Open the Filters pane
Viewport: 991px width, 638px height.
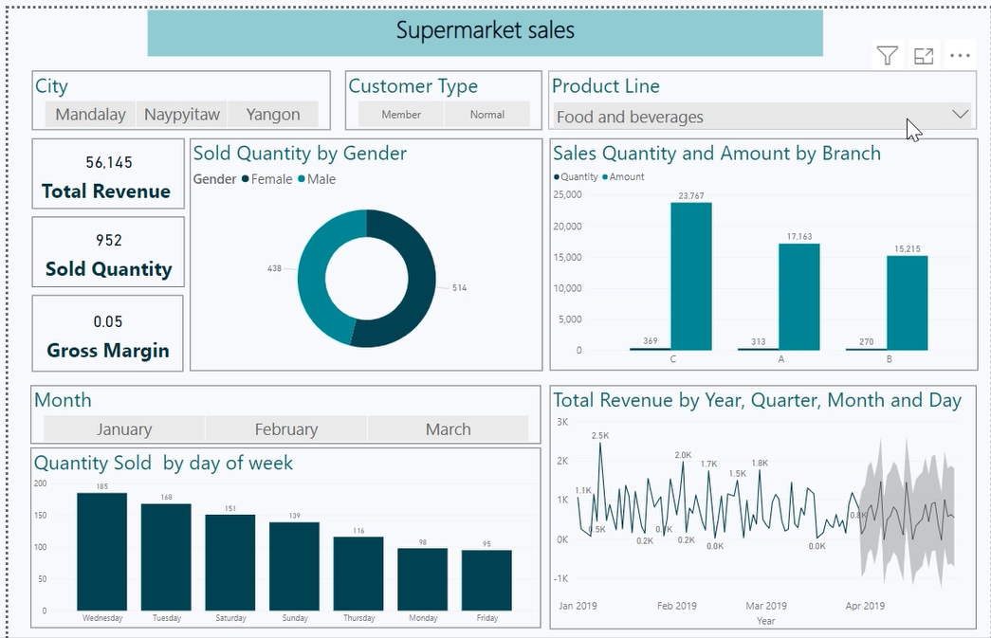click(x=887, y=55)
